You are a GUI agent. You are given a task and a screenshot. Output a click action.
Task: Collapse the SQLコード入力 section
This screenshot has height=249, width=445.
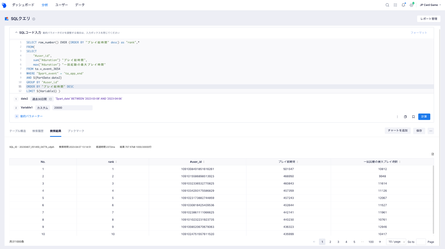click(x=16, y=32)
